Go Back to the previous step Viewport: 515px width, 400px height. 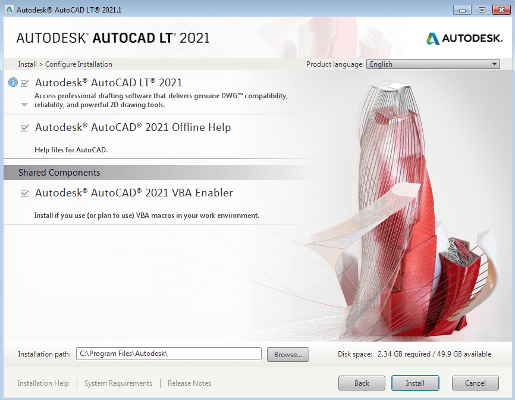(x=362, y=383)
